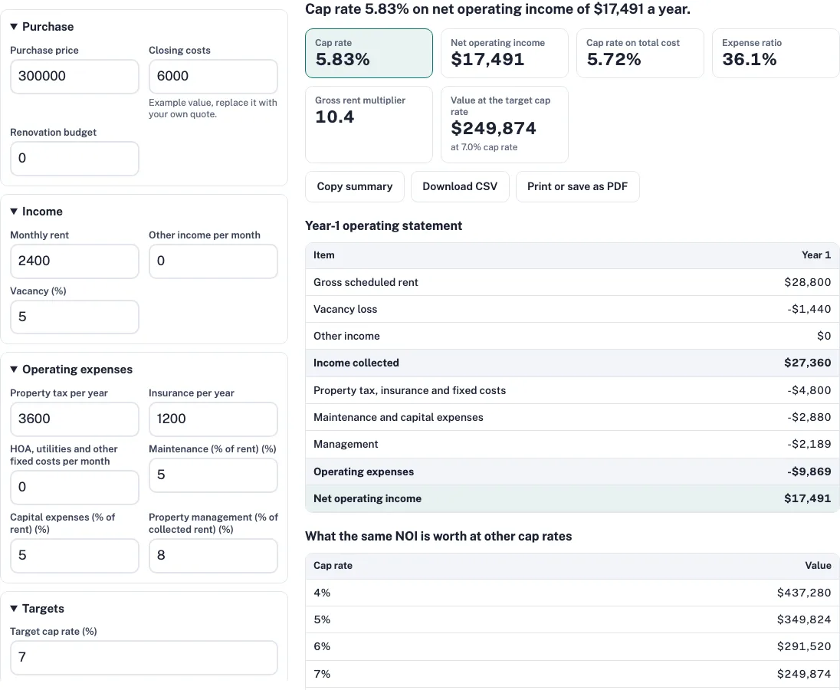Select the 5% cap rate value $349,824

(804, 619)
